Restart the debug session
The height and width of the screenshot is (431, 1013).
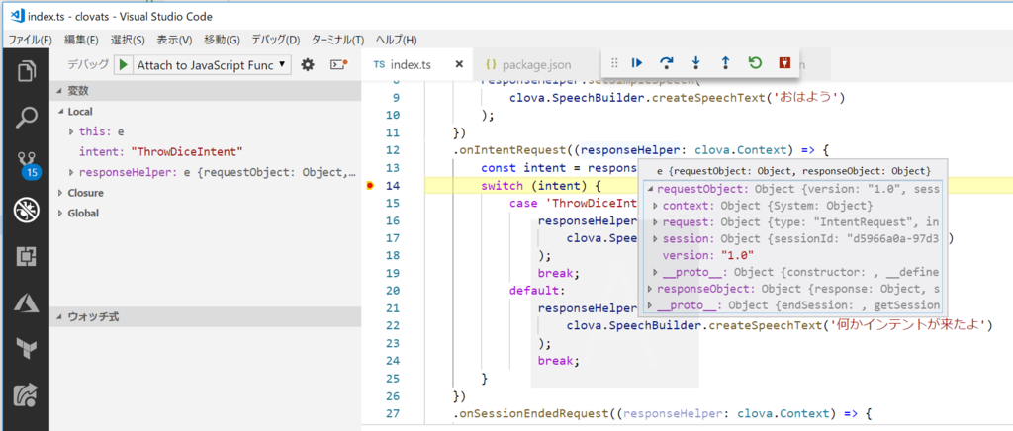coord(755,62)
